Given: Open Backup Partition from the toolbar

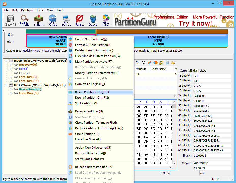Looking at the screenshot, I should [106, 21].
